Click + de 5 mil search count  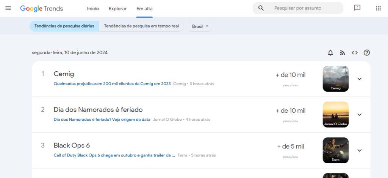click(x=291, y=146)
